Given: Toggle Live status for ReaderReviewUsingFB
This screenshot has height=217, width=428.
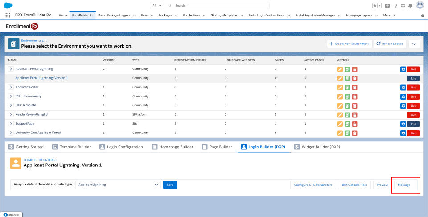Looking at the screenshot, I should click(413, 115).
